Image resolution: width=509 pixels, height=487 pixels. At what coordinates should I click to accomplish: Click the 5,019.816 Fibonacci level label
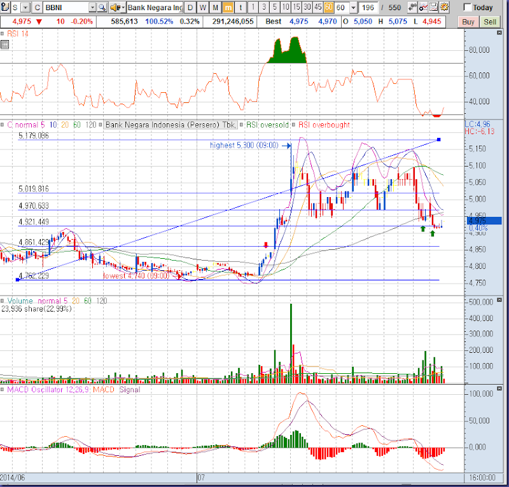tap(34, 189)
